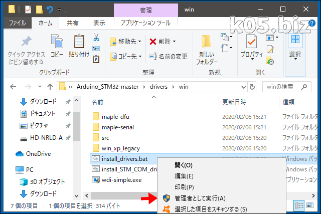
Task: Click the drivers breadcrumb in address bar
Action: pos(158,87)
